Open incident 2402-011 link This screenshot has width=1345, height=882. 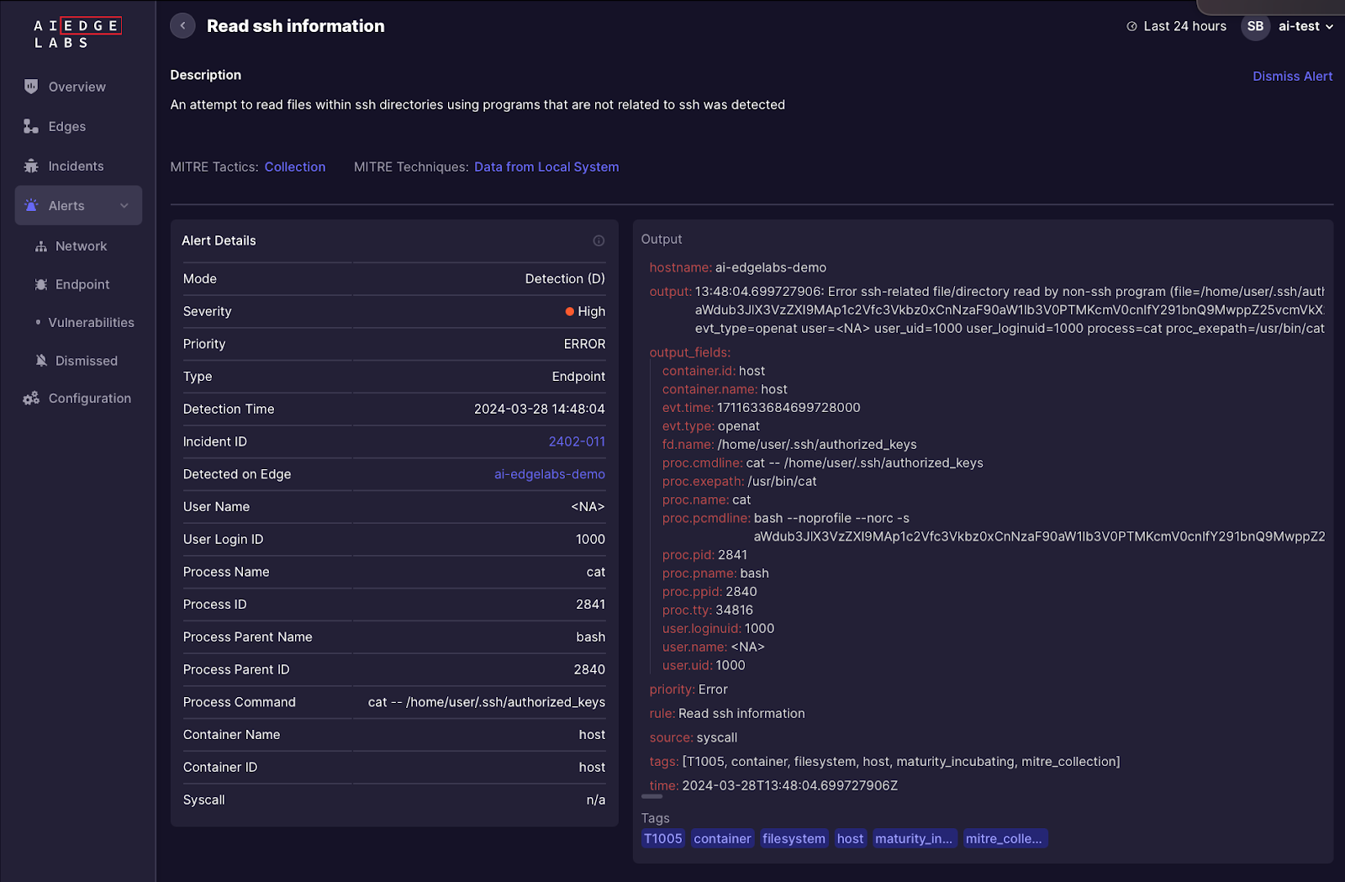[x=577, y=441]
